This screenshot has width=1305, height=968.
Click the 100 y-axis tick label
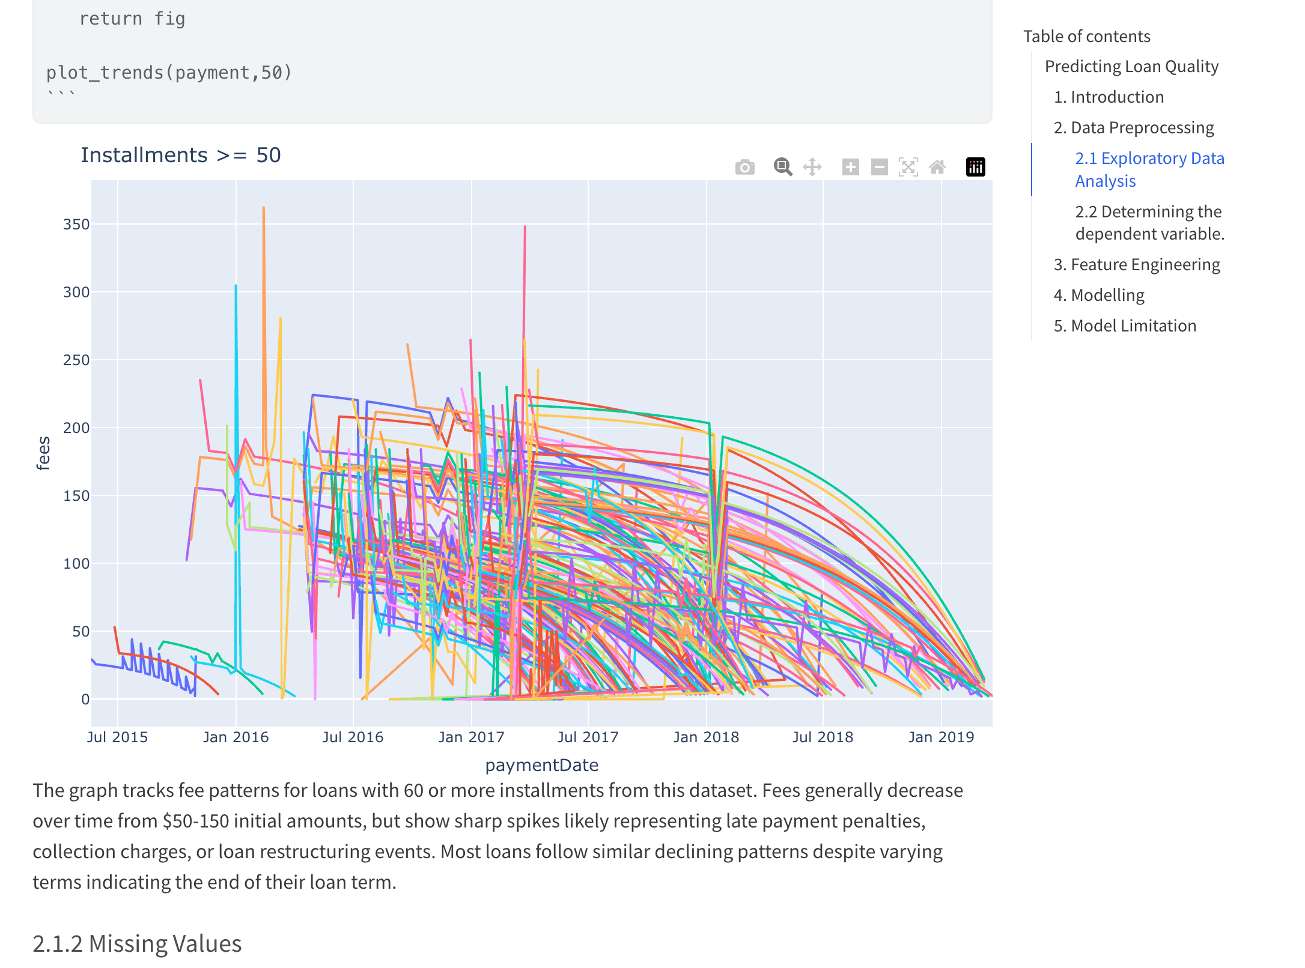click(76, 564)
